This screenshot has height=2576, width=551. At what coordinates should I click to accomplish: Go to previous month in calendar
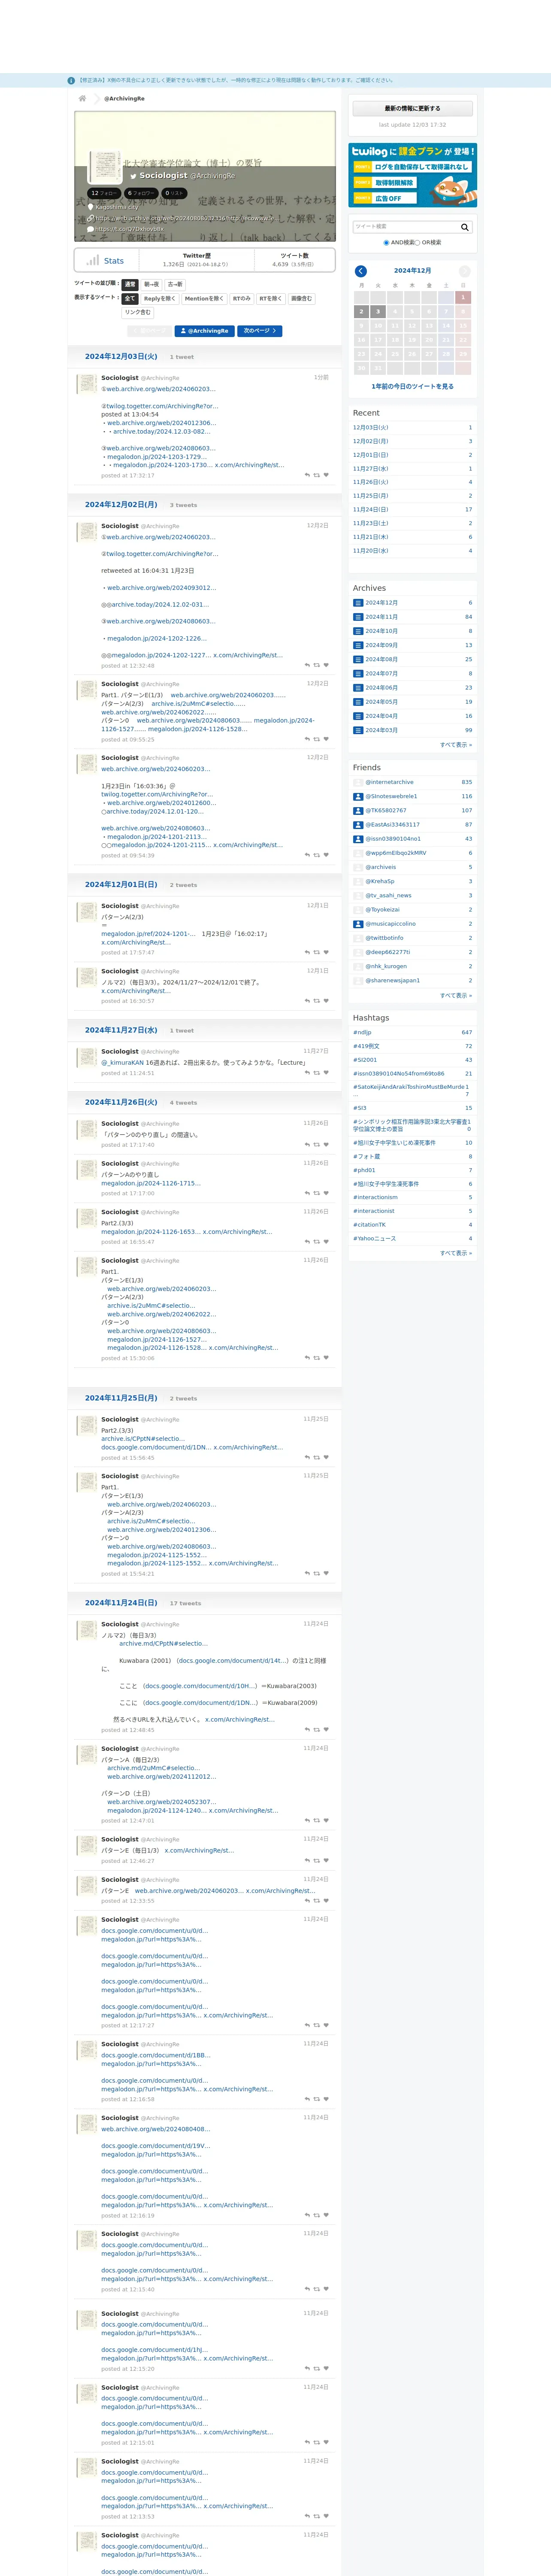pos(361,271)
